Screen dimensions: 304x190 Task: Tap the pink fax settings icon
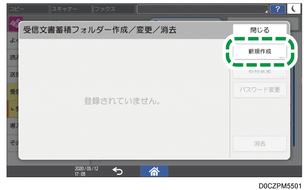[15, 24]
